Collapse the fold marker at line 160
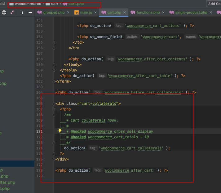This screenshot has width=221, height=193. 54,70
